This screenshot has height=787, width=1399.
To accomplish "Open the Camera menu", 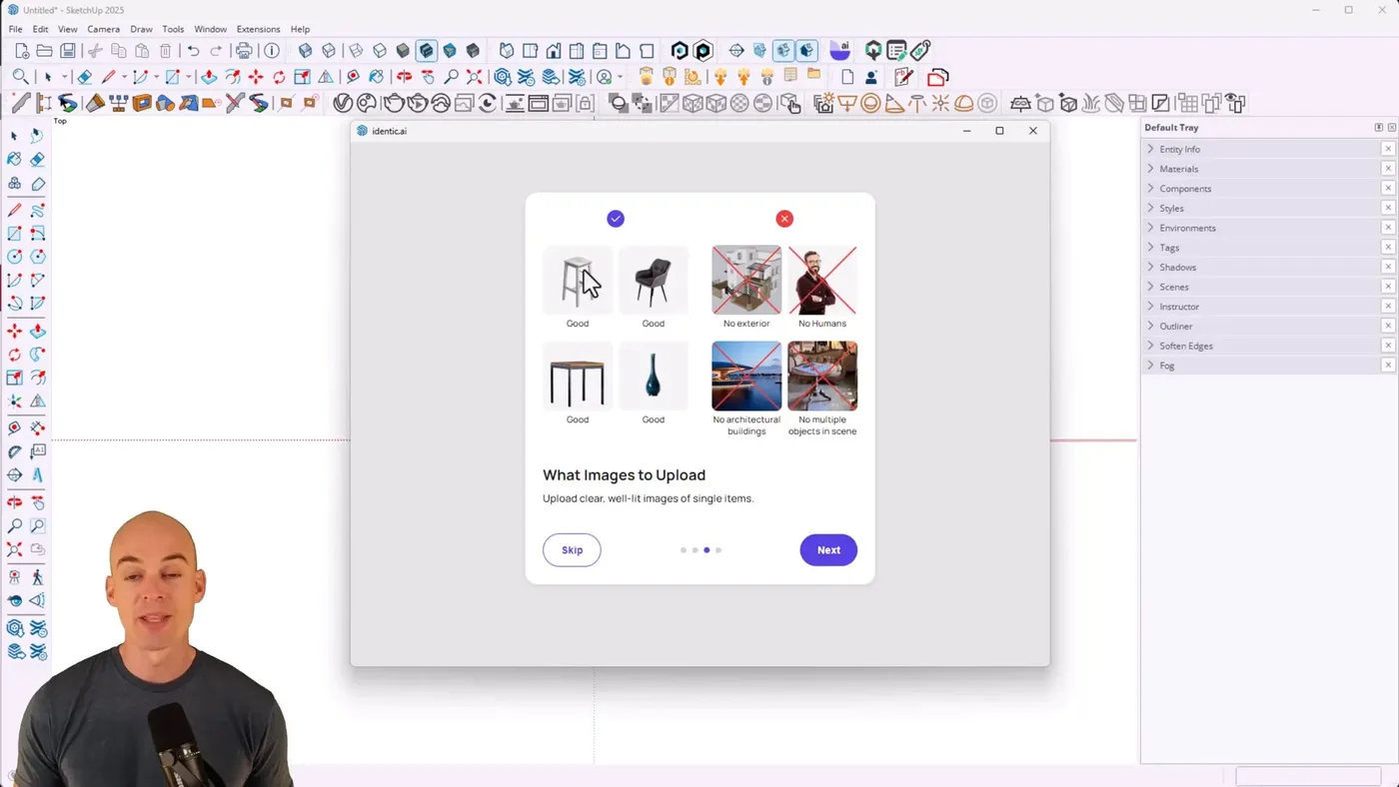I will coord(103,29).
